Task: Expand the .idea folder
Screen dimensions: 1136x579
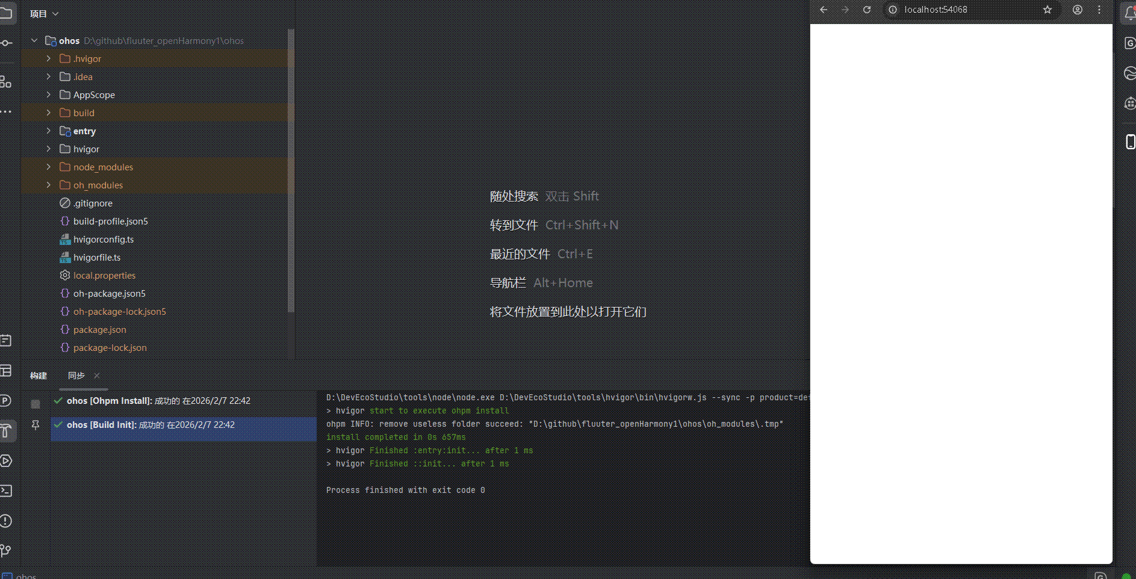Action: pos(49,76)
